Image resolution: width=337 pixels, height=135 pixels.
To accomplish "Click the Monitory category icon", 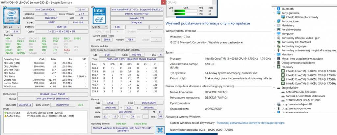I will (x=278, y=54).
